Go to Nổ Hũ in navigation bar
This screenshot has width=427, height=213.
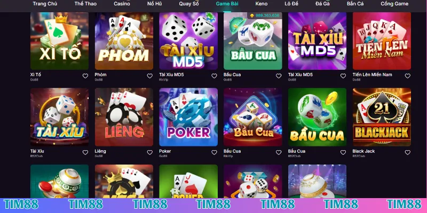click(x=154, y=4)
